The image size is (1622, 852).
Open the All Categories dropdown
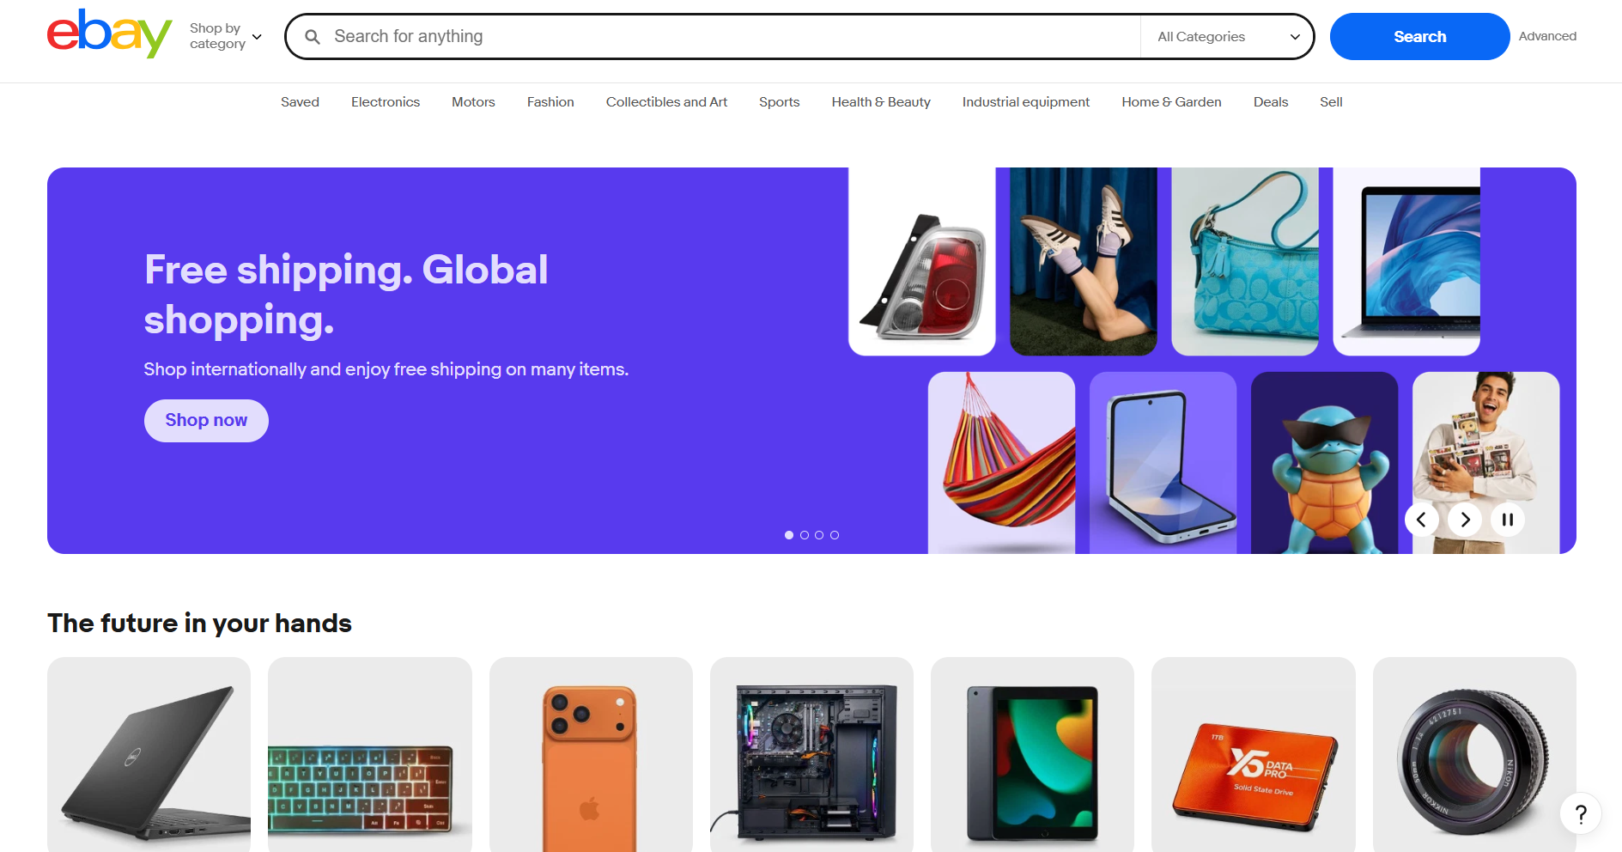point(1227,37)
